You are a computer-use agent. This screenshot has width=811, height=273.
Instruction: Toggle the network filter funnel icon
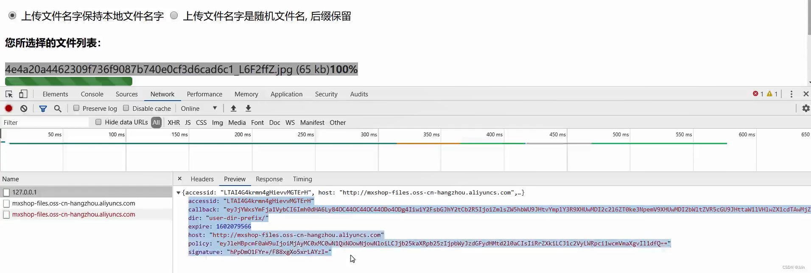(x=43, y=109)
